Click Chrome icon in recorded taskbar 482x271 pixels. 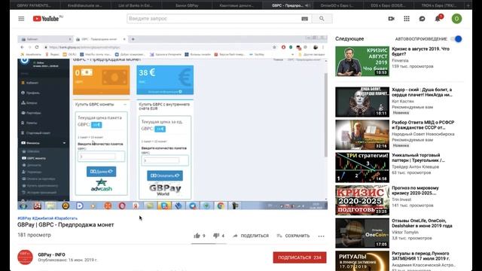[x=221, y=206]
